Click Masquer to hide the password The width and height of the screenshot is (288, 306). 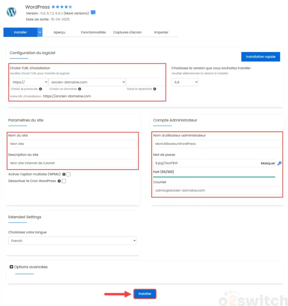point(268,163)
